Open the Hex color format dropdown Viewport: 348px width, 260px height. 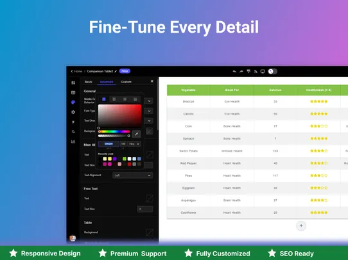pos(134,144)
